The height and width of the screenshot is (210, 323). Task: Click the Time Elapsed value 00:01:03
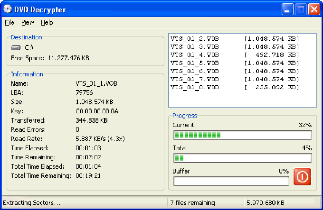tap(88, 148)
